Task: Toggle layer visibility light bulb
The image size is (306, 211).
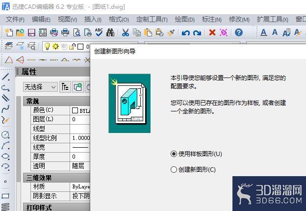Action: click(x=47, y=47)
